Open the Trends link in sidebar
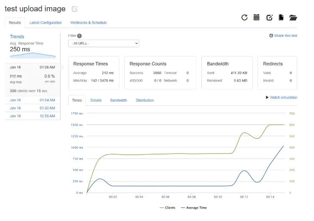 tap(17, 37)
